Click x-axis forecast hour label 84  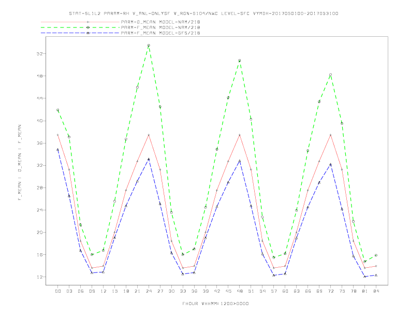click(376, 291)
